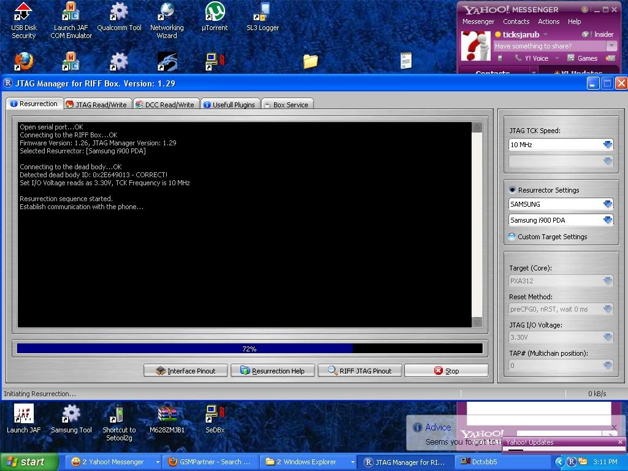Viewport: 628px width, 471px height.
Task: Open Launch JAF COM Emulator shortcut
Action: point(71,20)
